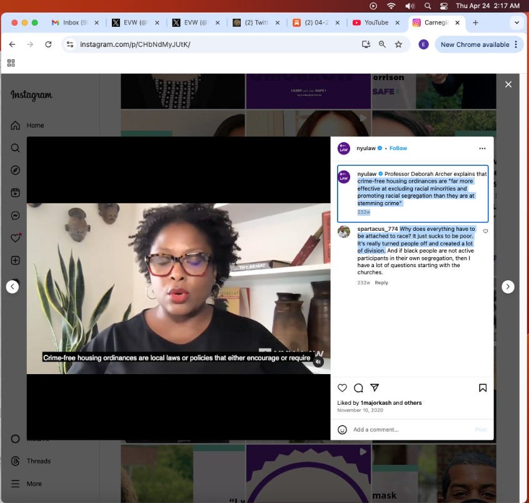529x503 pixels.
Task: Click the Instagram logo
Action: click(x=31, y=95)
